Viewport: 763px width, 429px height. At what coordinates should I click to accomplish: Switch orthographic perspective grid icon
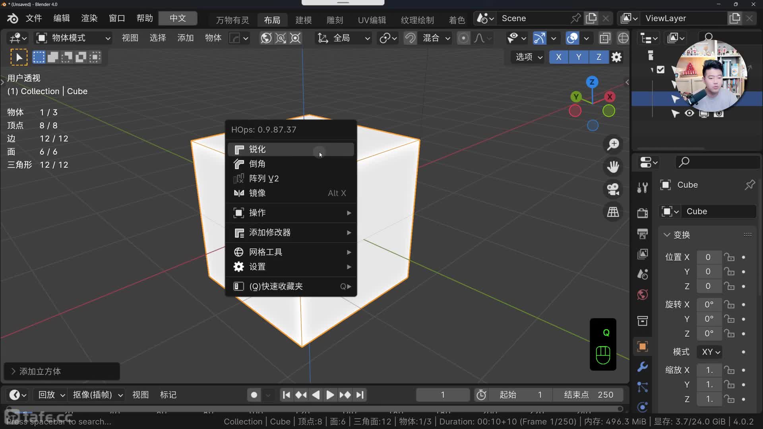coord(613,212)
